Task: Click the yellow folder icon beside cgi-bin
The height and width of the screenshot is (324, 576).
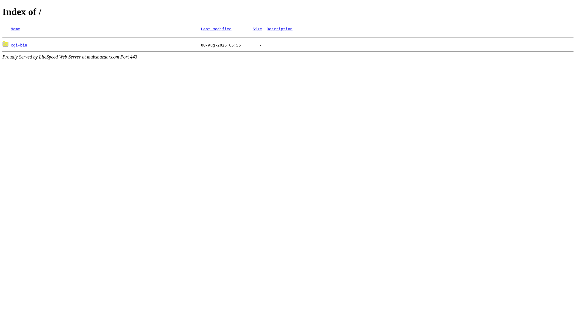Action: [5, 44]
